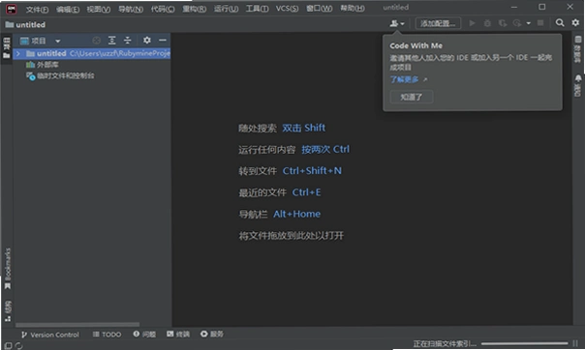Click the Run with Coverage icon
The image size is (585, 350).
click(503, 23)
